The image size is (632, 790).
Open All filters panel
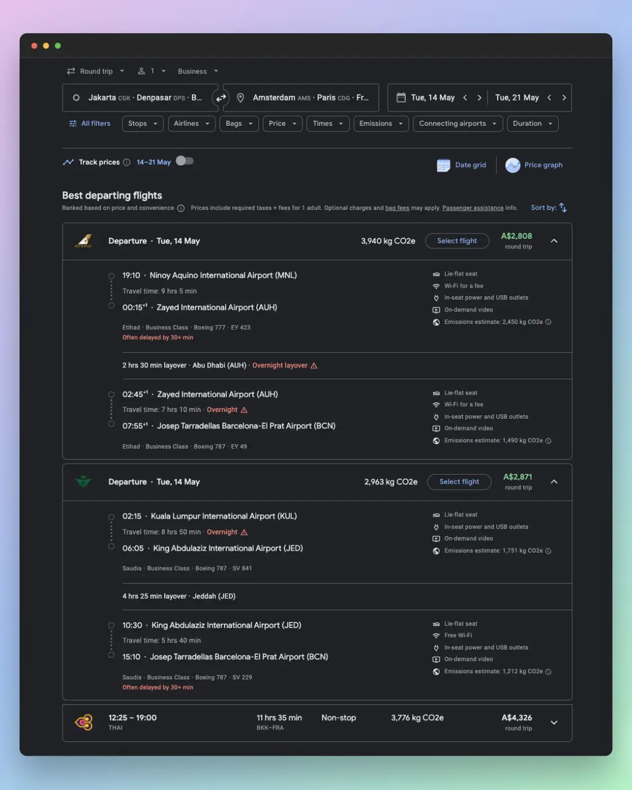pyautogui.click(x=90, y=124)
